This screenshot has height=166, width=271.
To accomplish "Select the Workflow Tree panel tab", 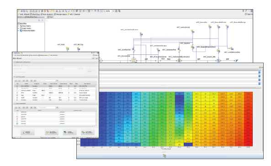I will coord(31,17).
